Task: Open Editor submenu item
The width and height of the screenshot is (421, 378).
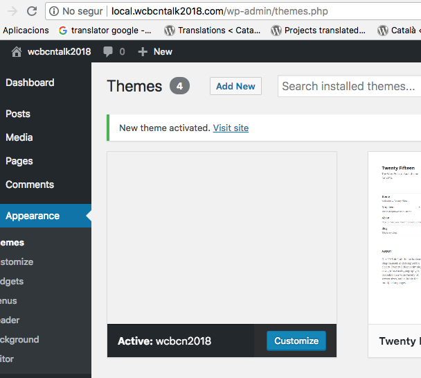Action: (x=7, y=359)
